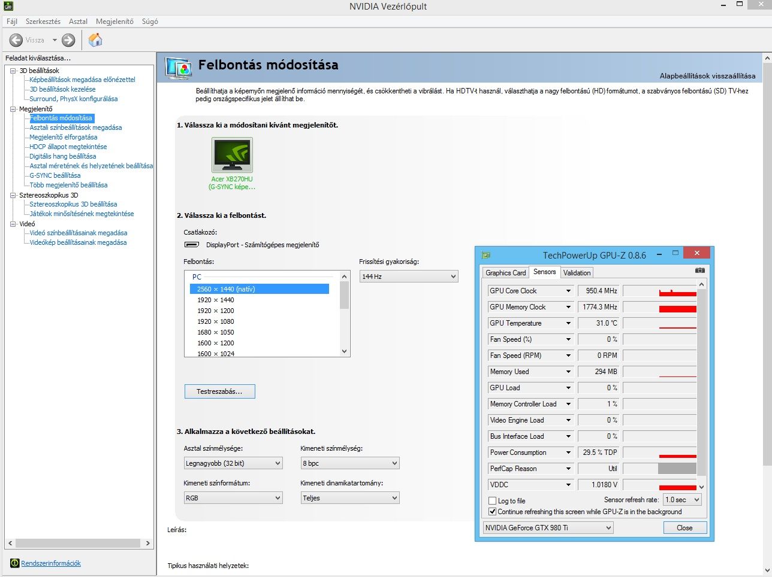This screenshot has width=772, height=577.
Task: Open Rendszerinformációk link
Action: (x=51, y=563)
